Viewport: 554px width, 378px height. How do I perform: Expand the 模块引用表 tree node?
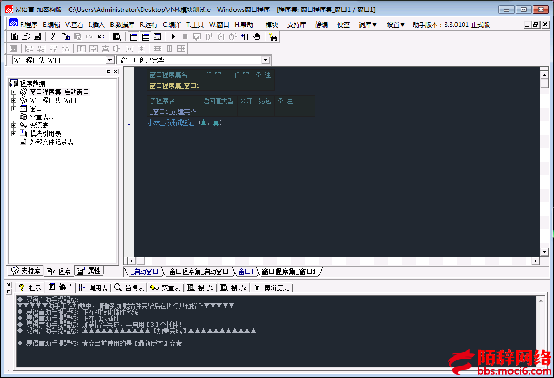tap(14, 133)
